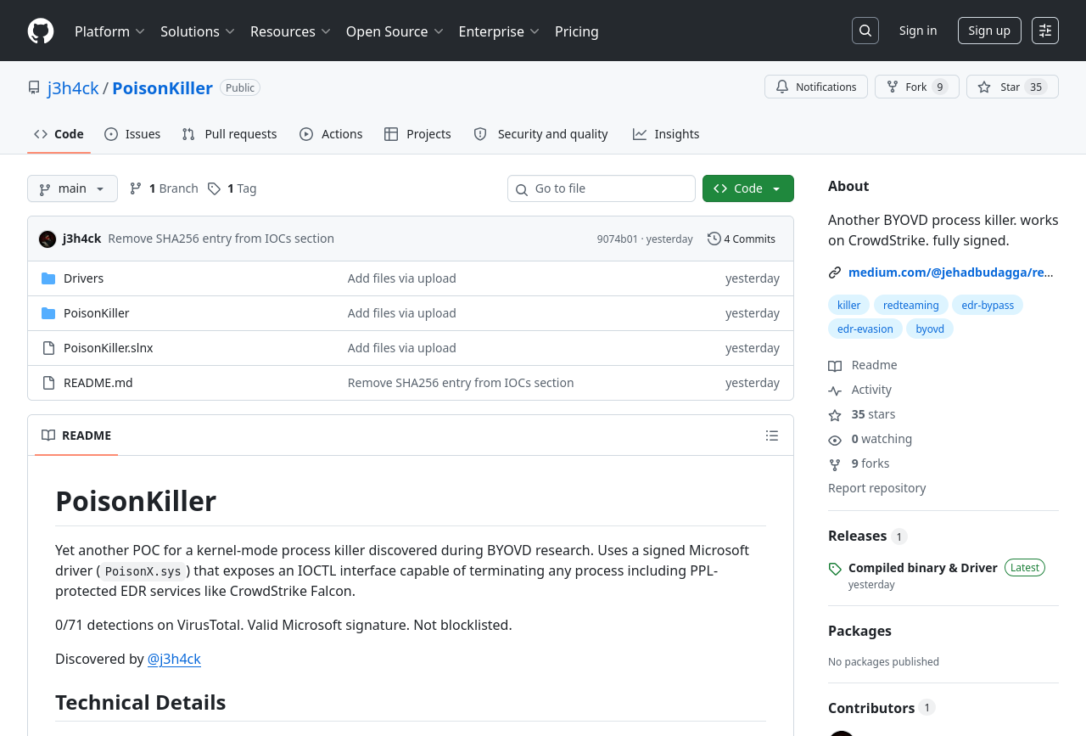Click the commit history clock icon

pyautogui.click(x=714, y=239)
